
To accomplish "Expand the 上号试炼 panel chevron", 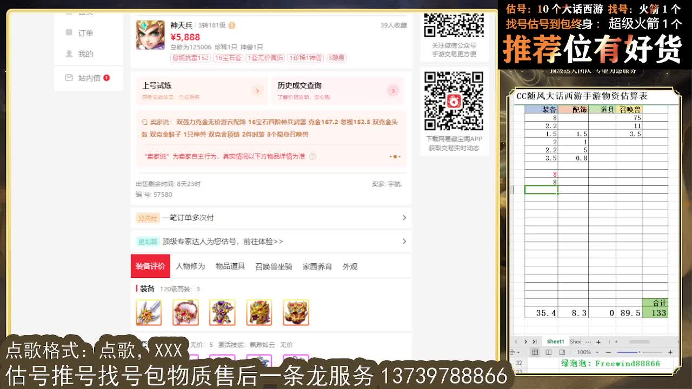I will 258,92.
